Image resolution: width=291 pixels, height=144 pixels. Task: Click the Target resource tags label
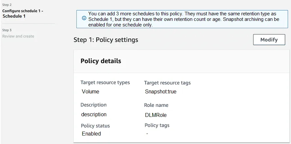click(x=167, y=83)
